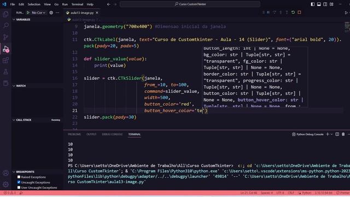350x197 pixels.
Task: Open the Edit menu
Action: (x=21, y=4)
